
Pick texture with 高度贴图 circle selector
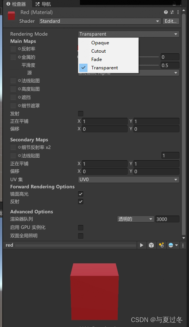tap(19, 89)
